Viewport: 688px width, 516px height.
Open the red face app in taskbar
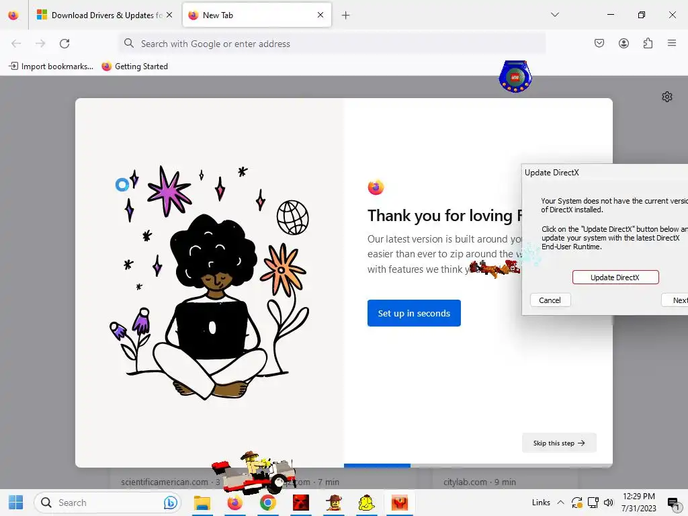click(x=300, y=503)
